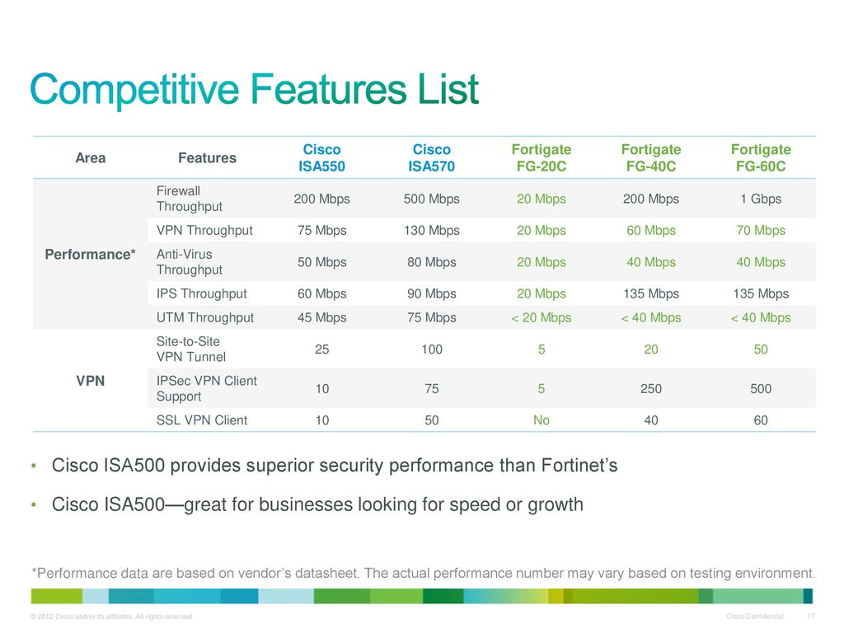Click the 'Cisco Confidential' footer text
Viewport: 844px width, 633px height.
(x=755, y=617)
